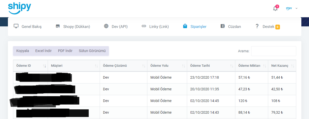Image resolution: width=309 pixels, height=119 pixels.
Task: Click Mobil Ödeme in the 23/10/2020 row
Action: point(161,77)
